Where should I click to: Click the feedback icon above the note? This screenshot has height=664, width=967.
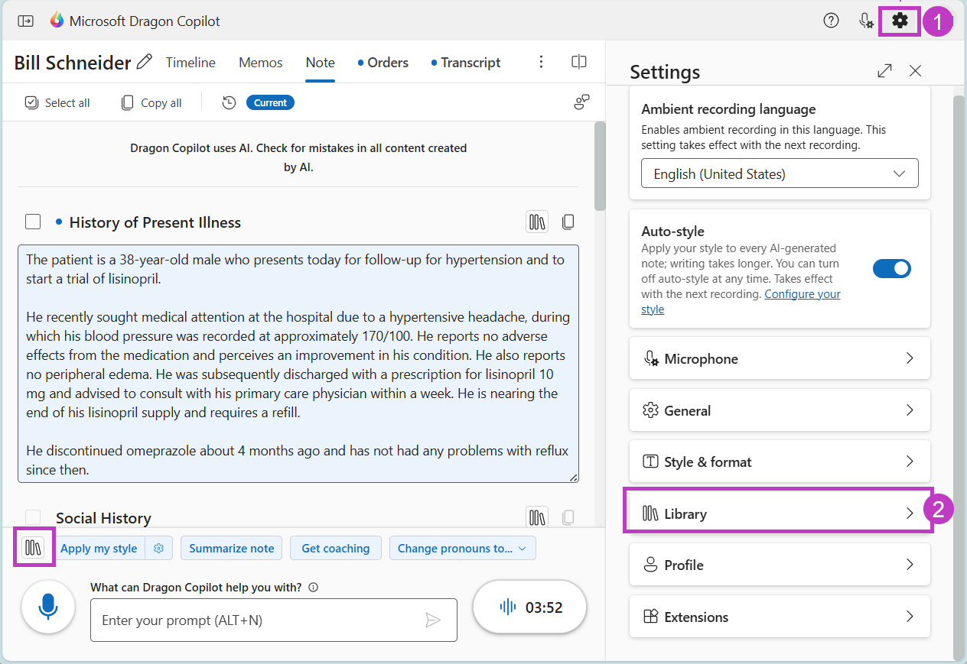coord(582,102)
